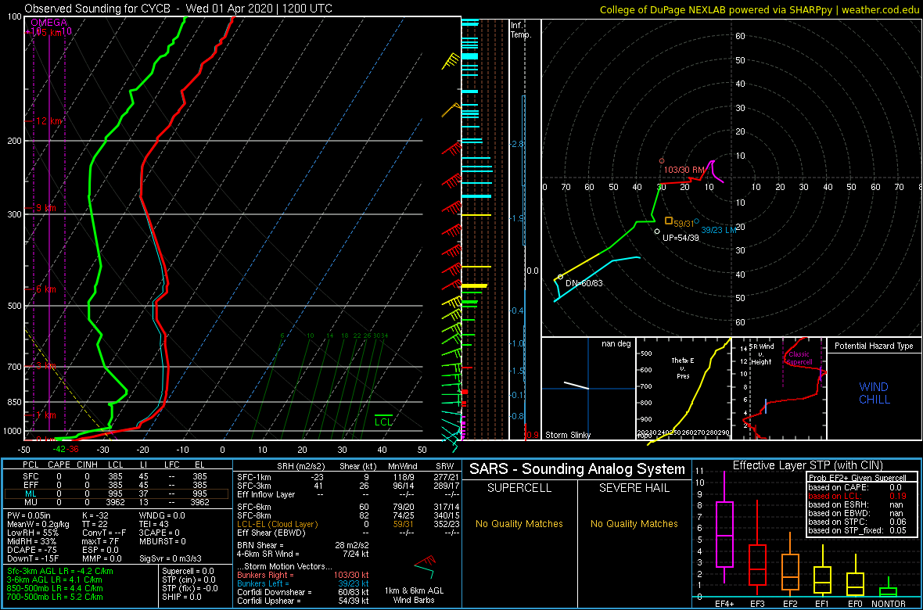Click the Corfidi Downshear = 60/83 kt line
The width and height of the screenshot is (923, 610).
click(x=303, y=592)
